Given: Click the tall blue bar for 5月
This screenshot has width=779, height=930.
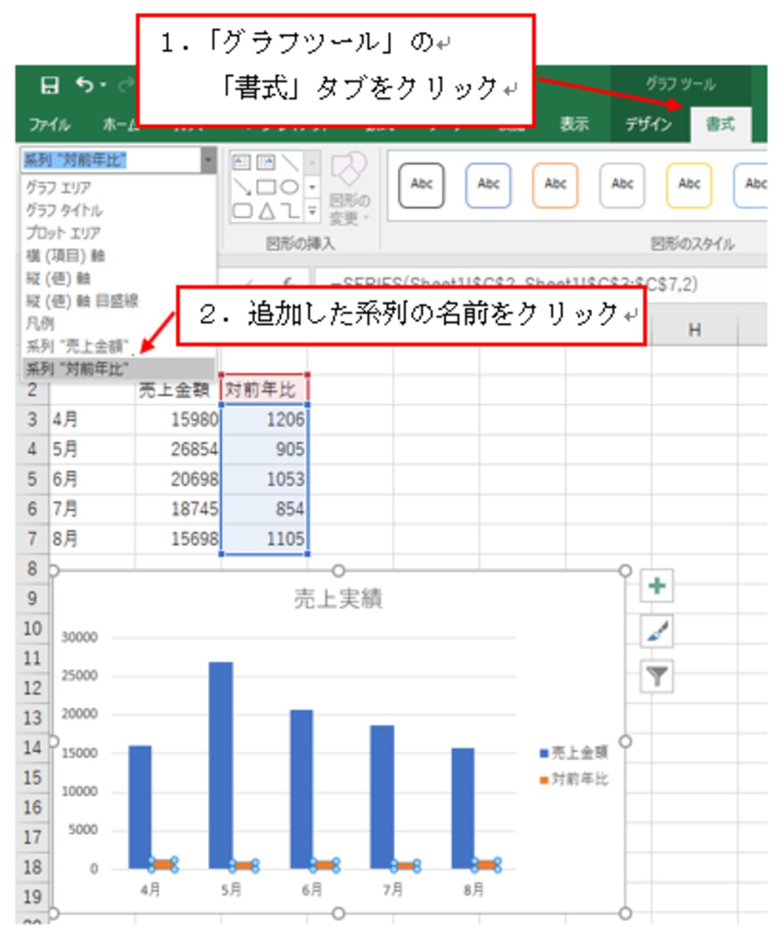Looking at the screenshot, I should tap(221, 765).
